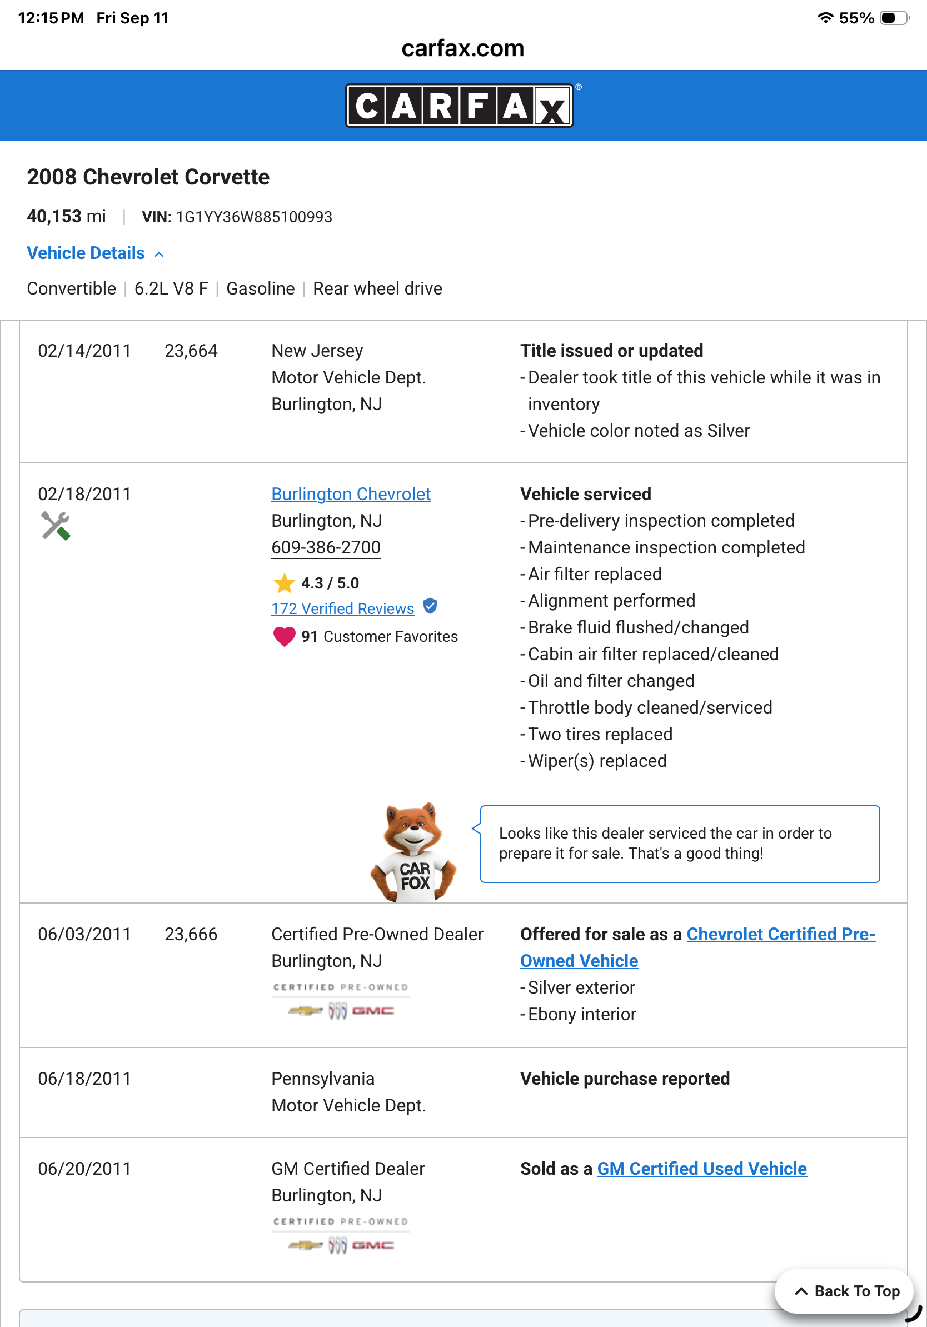Click the Vehicle Details chevron arrow
This screenshot has width=927, height=1327.
coord(160,255)
